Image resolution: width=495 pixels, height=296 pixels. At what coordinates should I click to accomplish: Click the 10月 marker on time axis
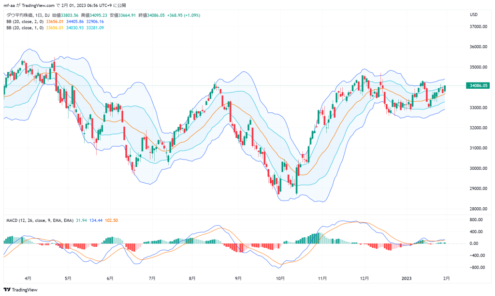[x=280, y=278]
